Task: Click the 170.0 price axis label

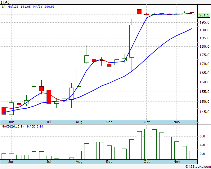Action: (204, 64)
